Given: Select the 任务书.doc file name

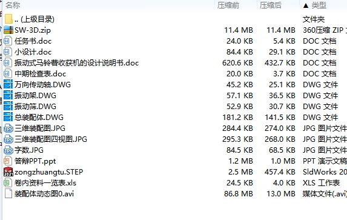Looking at the screenshot, I should 33,41.
